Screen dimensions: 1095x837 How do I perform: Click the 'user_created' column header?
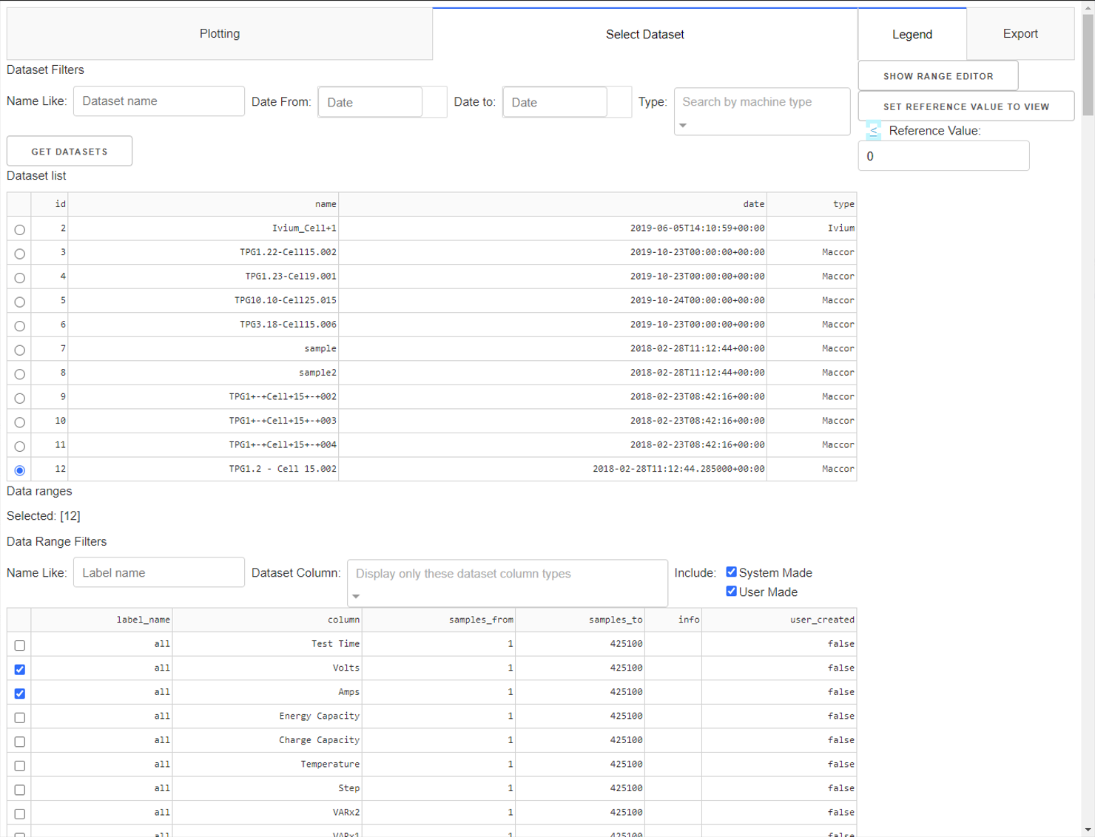point(779,620)
